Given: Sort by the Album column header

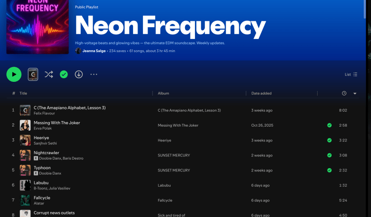Looking at the screenshot, I should coord(163,94).
